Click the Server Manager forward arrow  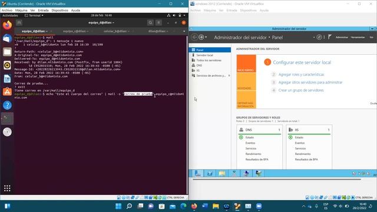click(201, 37)
